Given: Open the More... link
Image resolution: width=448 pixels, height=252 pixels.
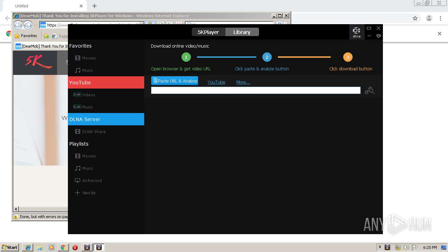Looking at the screenshot, I should pos(243,82).
